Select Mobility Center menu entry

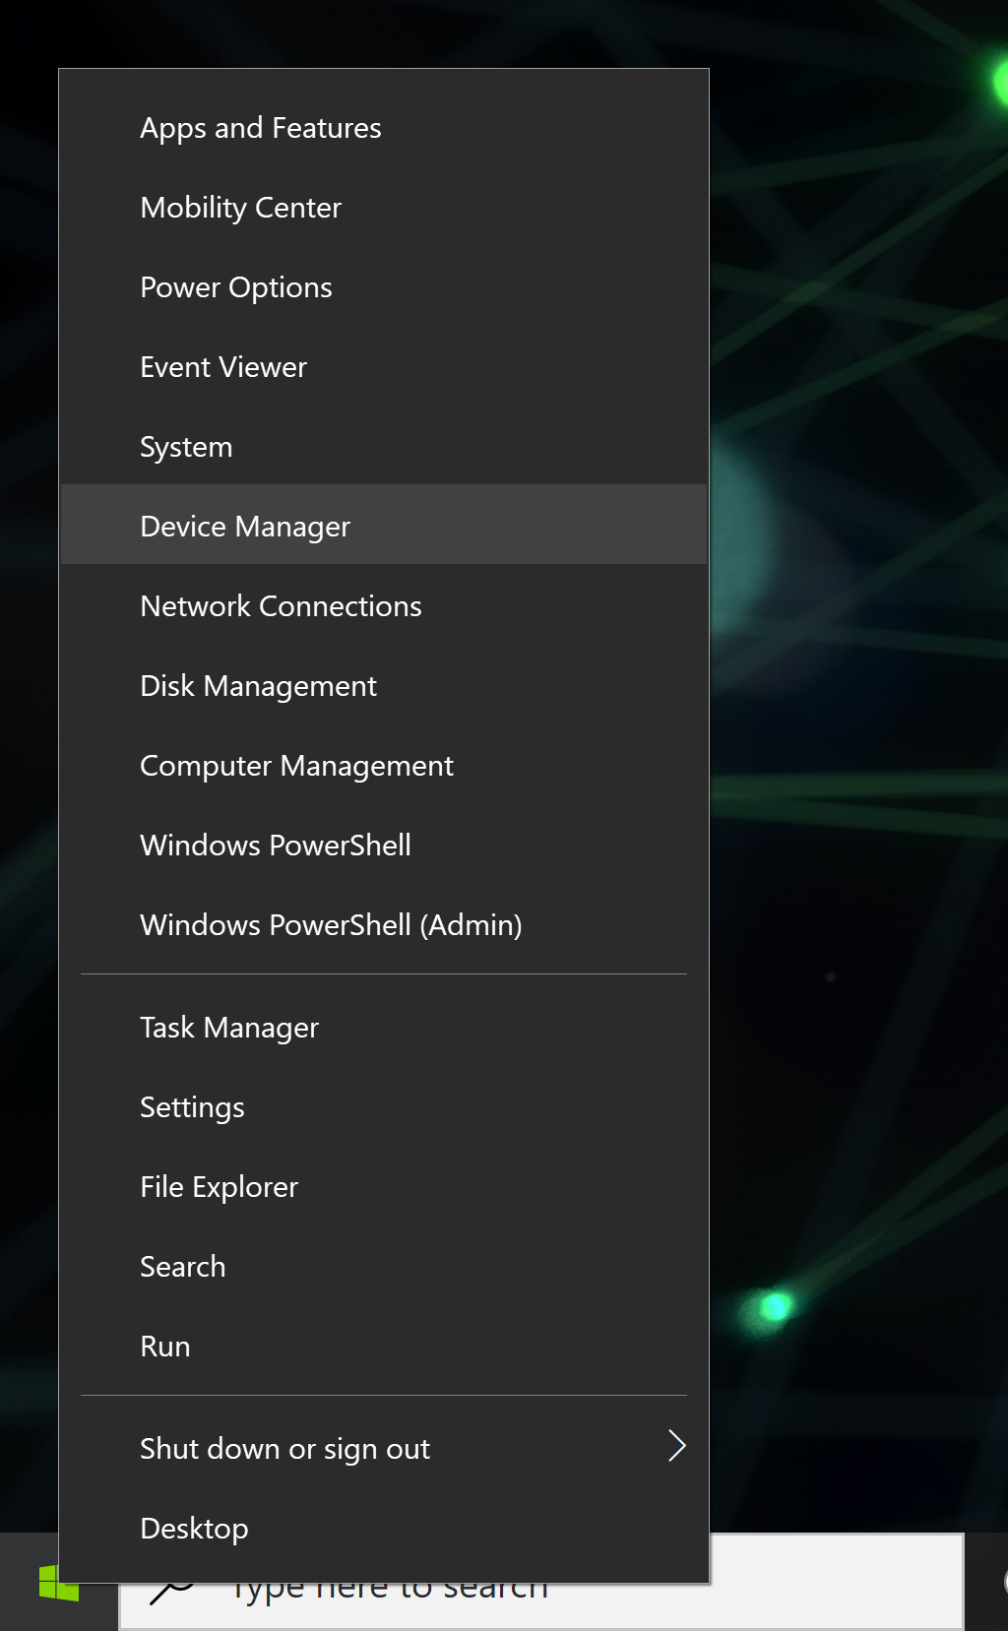pos(241,208)
